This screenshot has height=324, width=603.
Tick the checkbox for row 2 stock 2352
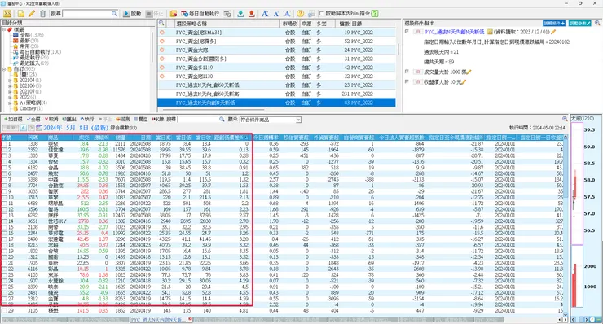point(4,150)
